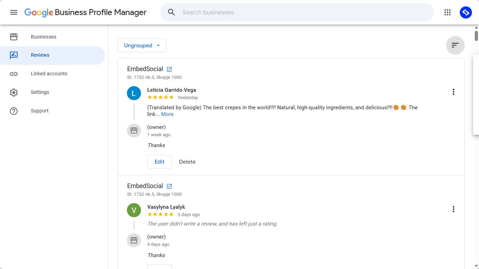Click the Support question mark icon
This screenshot has width=479, height=269.
click(x=14, y=111)
